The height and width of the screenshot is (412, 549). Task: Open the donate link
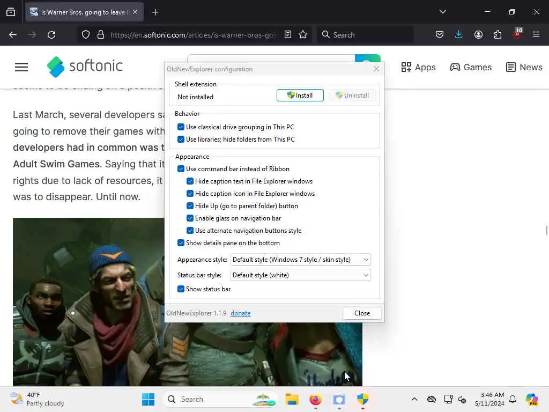(241, 313)
